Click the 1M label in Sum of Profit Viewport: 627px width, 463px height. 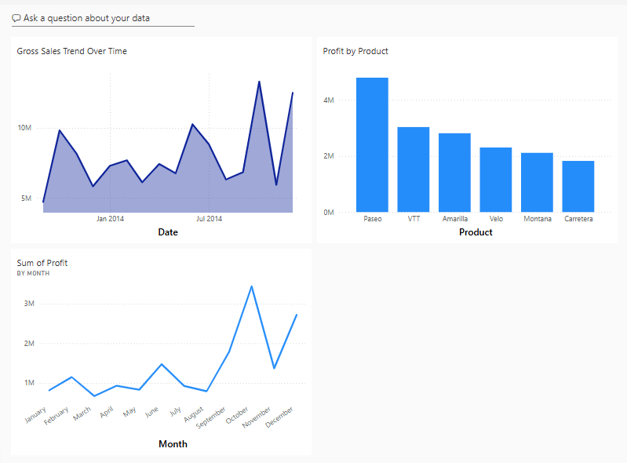coord(29,383)
